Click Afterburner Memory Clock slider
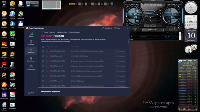Viewport: 200px width, 112px height. (152, 20)
